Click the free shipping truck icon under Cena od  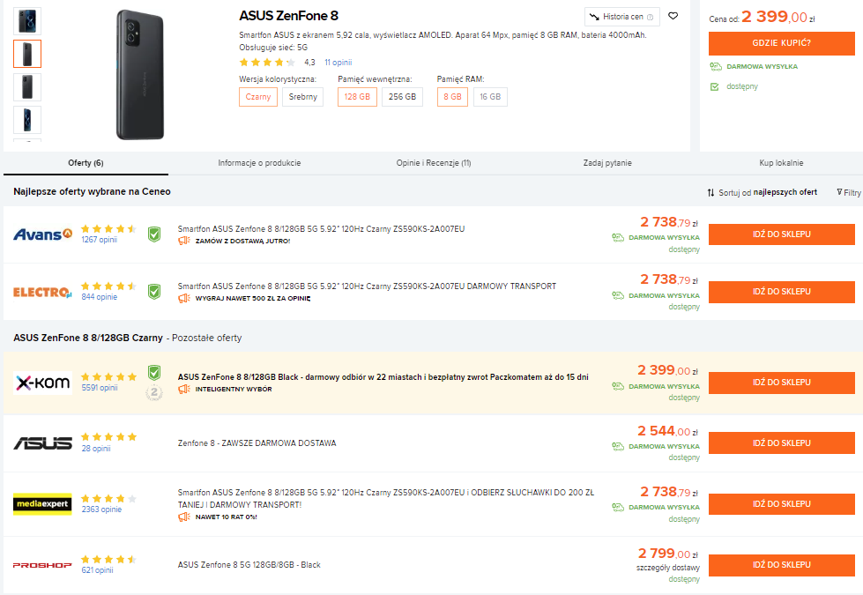coord(716,67)
